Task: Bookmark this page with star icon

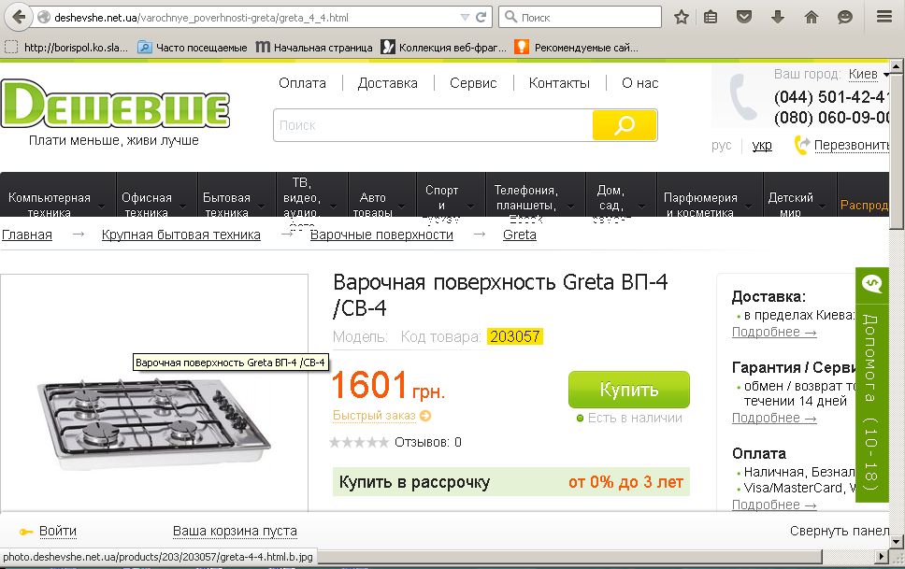Action: [x=682, y=18]
